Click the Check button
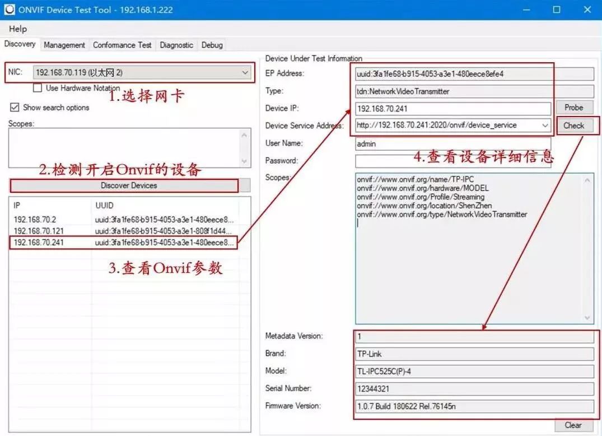Viewport: 602px width, 436px height. [x=573, y=126]
